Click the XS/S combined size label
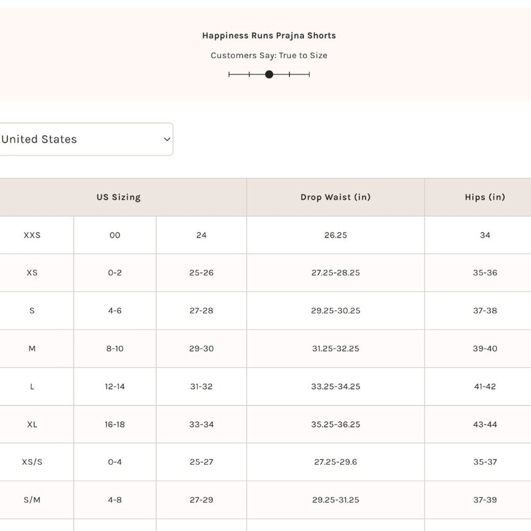 (32, 462)
